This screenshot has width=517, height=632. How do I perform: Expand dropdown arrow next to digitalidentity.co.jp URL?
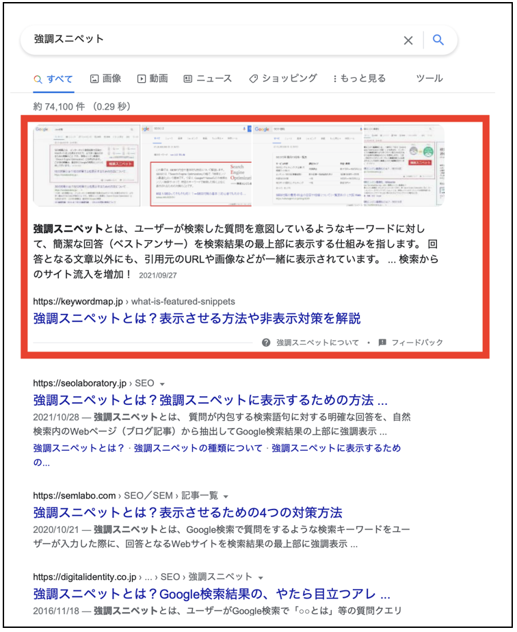tap(261, 577)
